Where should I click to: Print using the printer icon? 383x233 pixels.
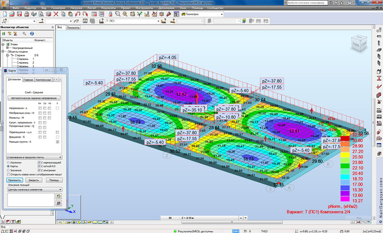27,14
